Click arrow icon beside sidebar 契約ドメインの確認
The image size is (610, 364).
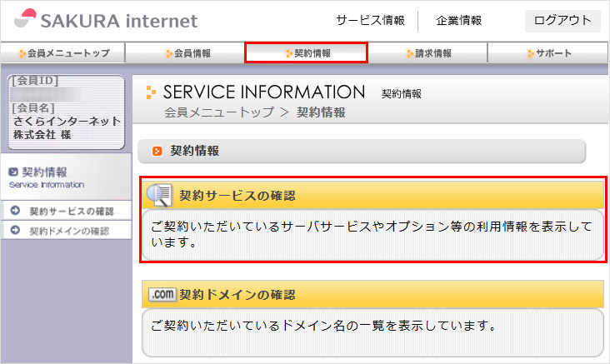(x=15, y=230)
